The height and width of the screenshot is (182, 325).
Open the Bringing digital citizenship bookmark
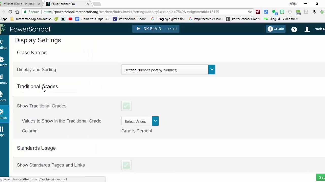tap(168, 19)
